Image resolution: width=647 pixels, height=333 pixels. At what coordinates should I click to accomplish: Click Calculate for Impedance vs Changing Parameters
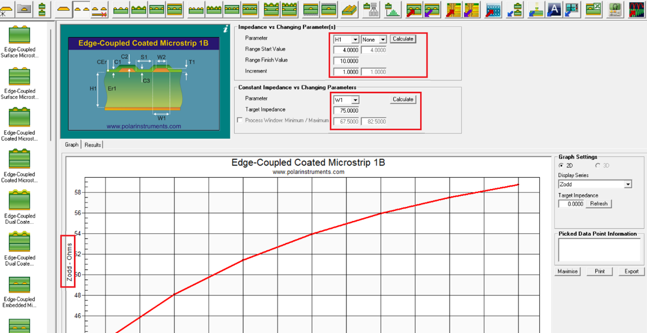(x=403, y=39)
